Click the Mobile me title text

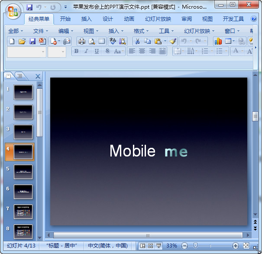click(x=149, y=151)
